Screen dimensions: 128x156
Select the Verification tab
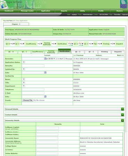tap(64, 51)
